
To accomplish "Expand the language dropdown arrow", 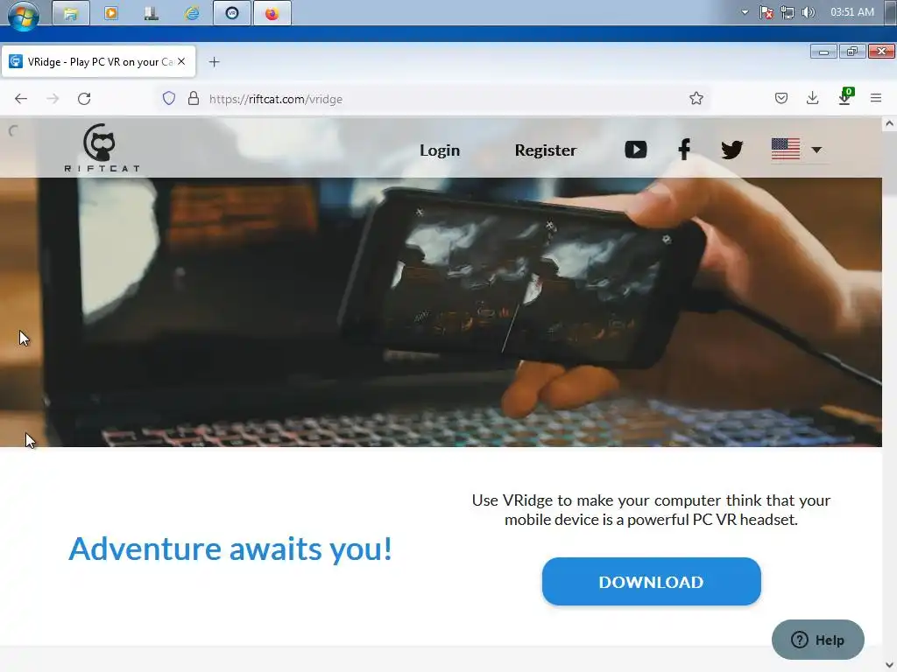I will coord(816,150).
